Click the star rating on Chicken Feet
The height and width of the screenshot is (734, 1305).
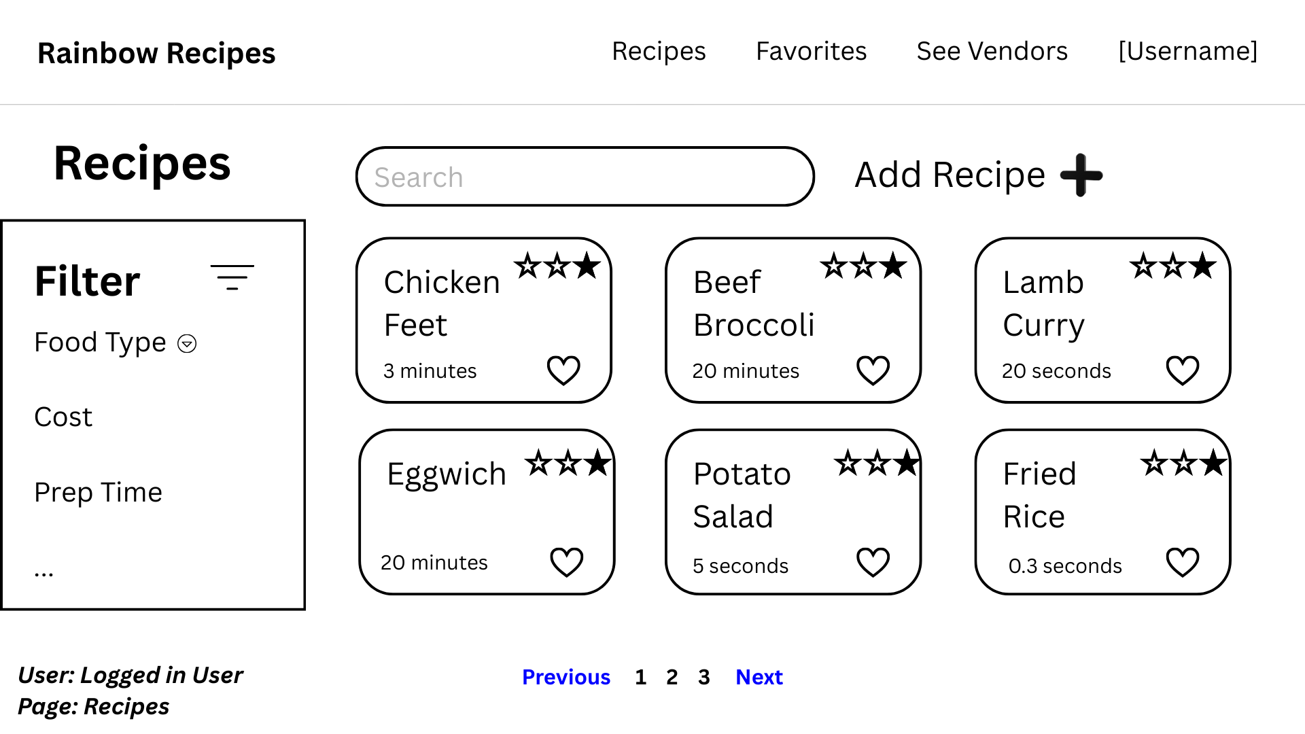[557, 266]
